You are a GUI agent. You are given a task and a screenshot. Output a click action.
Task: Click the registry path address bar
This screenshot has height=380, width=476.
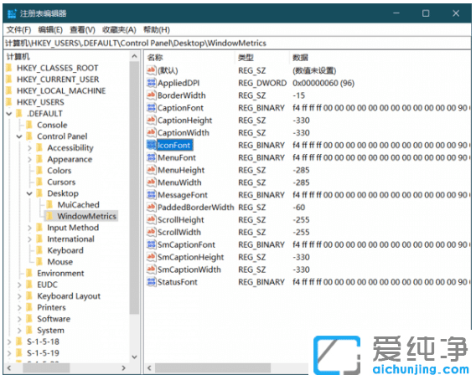(237, 43)
